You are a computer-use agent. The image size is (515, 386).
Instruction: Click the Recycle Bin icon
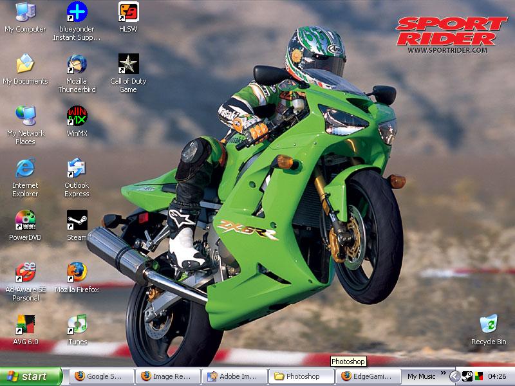[489, 325]
